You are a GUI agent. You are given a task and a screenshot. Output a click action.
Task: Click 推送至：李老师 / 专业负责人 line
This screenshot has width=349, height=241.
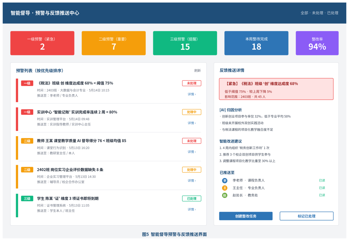57,96
